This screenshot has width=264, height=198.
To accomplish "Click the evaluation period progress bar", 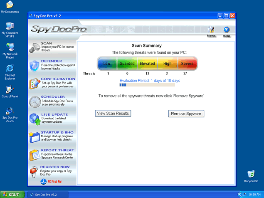I will [x=147, y=85].
